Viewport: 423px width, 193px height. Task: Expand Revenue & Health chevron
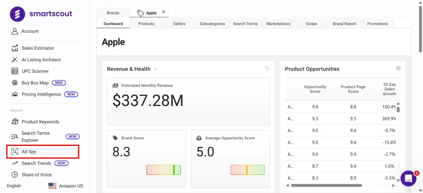(x=155, y=69)
